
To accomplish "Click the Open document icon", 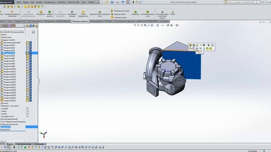I will click(x=107, y=2).
